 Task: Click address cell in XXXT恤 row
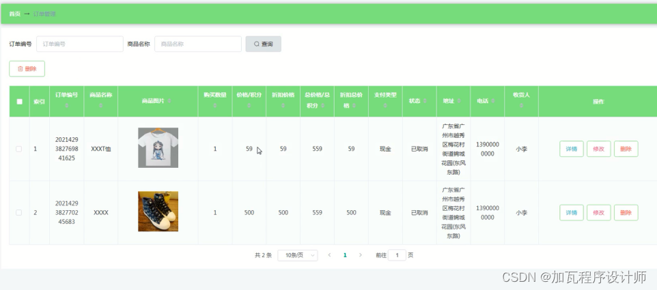pos(453,149)
